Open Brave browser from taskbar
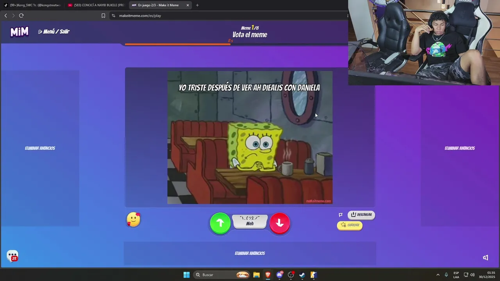Image resolution: width=500 pixels, height=281 pixels. pyautogui.click(x=268, y=275)
